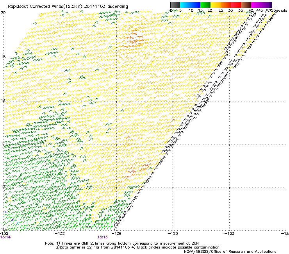This screenshot has width=289, height=254.
Task: Click the yellow 20-25 knots color band
Action: pos(216,5)
